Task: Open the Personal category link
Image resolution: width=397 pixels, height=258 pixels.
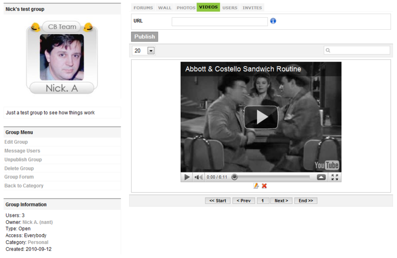Action: 38,242
